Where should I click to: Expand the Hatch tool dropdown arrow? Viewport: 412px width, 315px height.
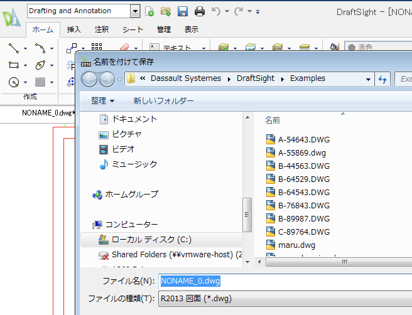coord(51,82)
